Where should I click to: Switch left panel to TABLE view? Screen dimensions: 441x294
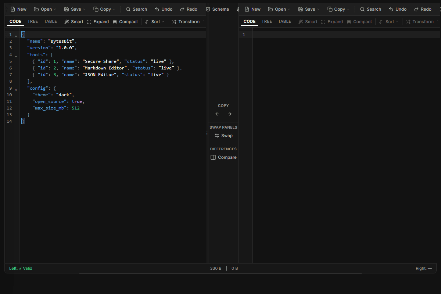[x=50, y=21]
